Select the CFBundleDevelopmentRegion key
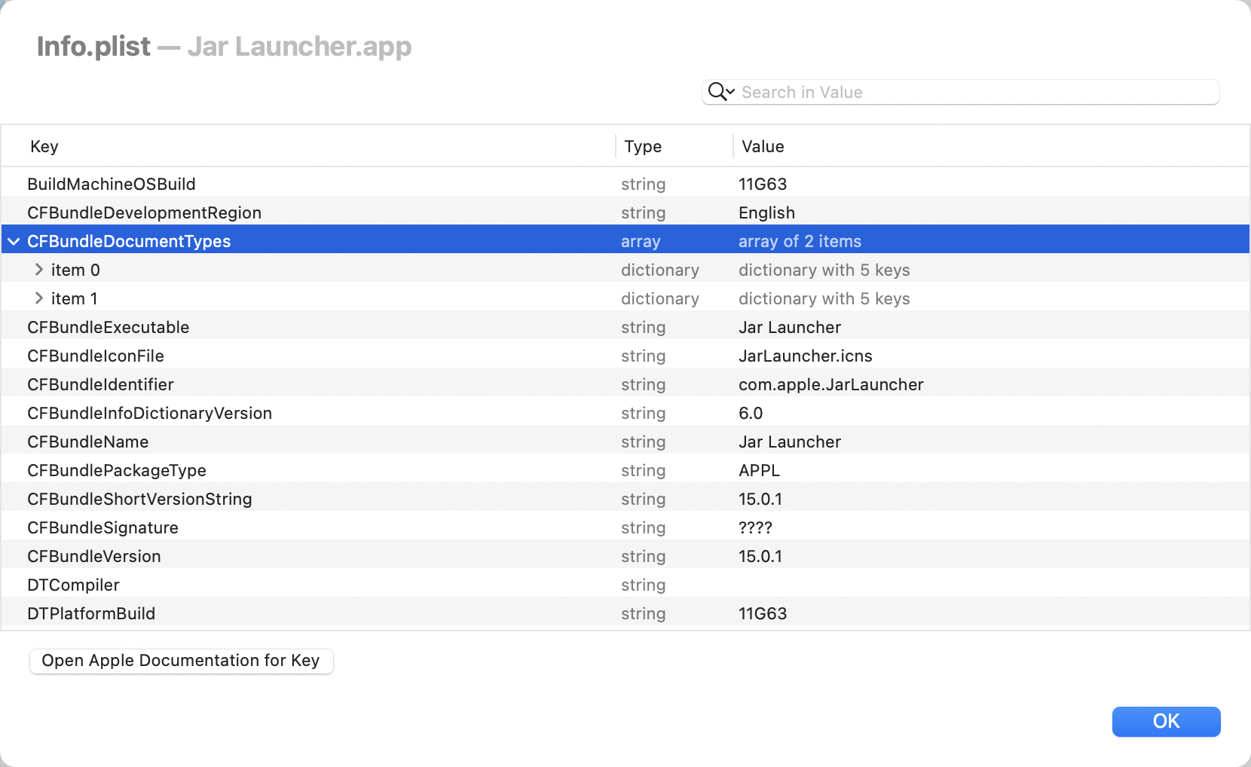Screen dimensions: 1251x767 pyautogui.click(x=144, y=213)
